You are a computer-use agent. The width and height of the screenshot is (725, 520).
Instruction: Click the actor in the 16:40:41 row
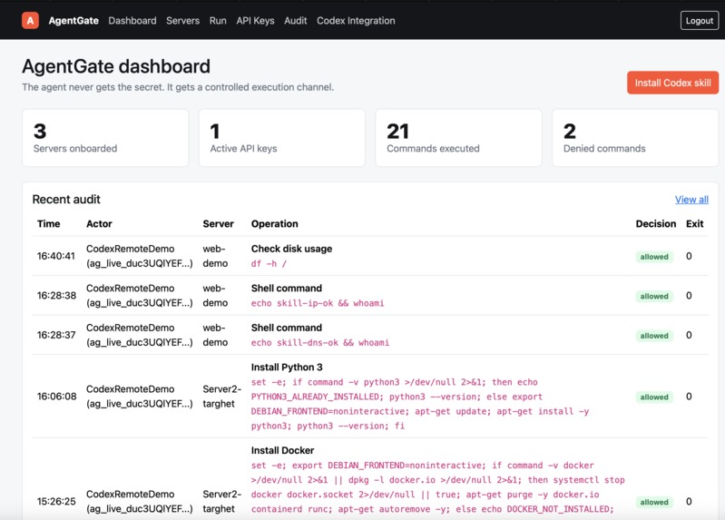click(x=139, y=256)
